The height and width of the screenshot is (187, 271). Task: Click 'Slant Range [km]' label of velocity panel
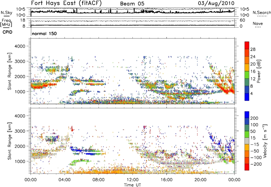[x=9, y=141]
